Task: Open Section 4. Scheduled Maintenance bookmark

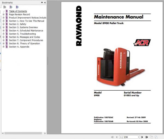Action: [26, 31]
